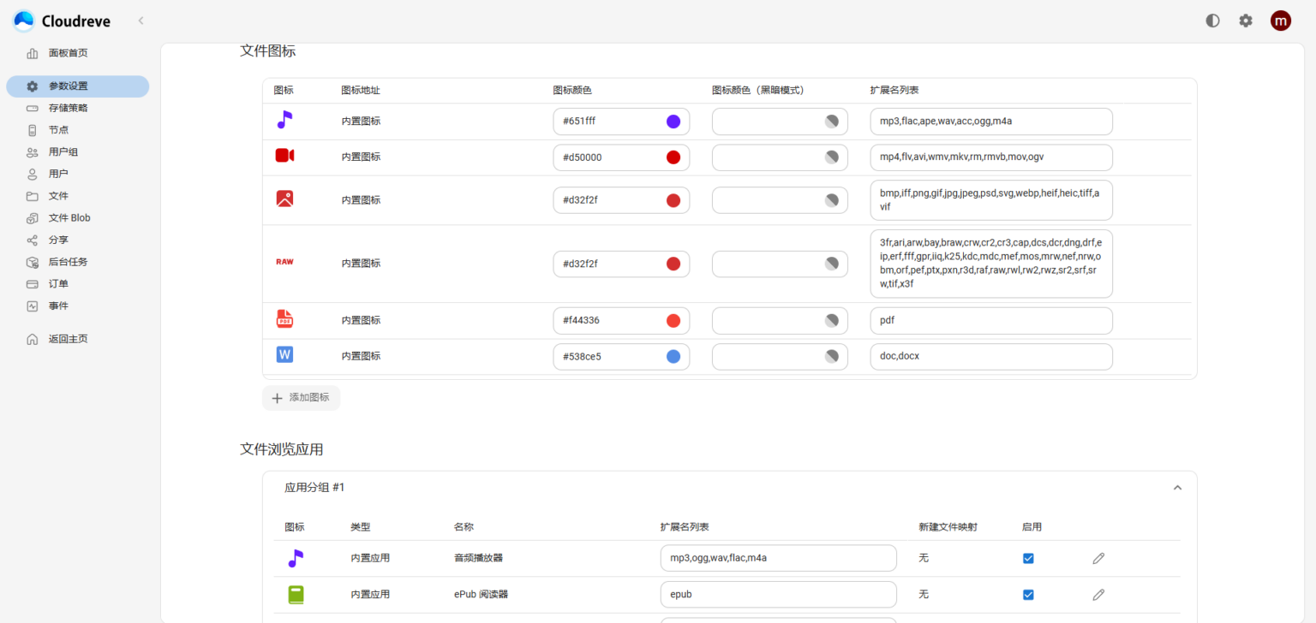1316x623 pixels.
Task: Pick the purple #651fff color swatch
Action: pos(673,122)
